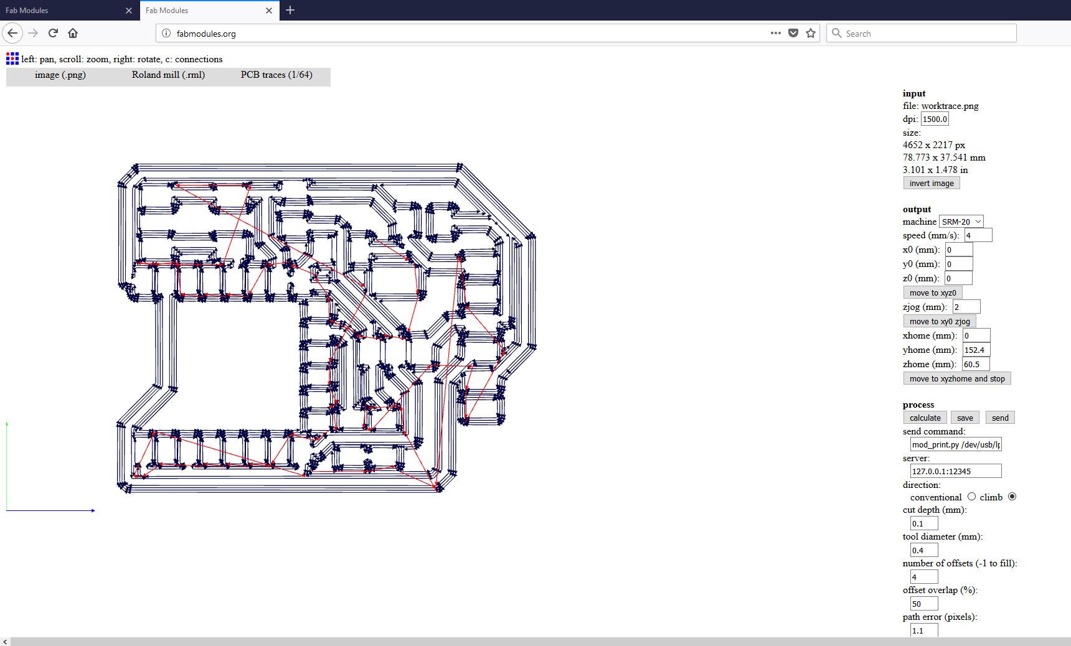Click move to xyz0 button
Viewport: 1071px width, 646px height.
tap(933, 293)
